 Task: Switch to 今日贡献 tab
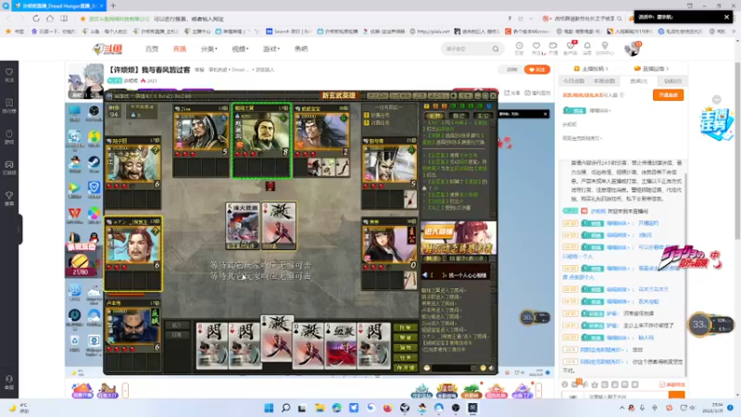click(x=573, y=82)
